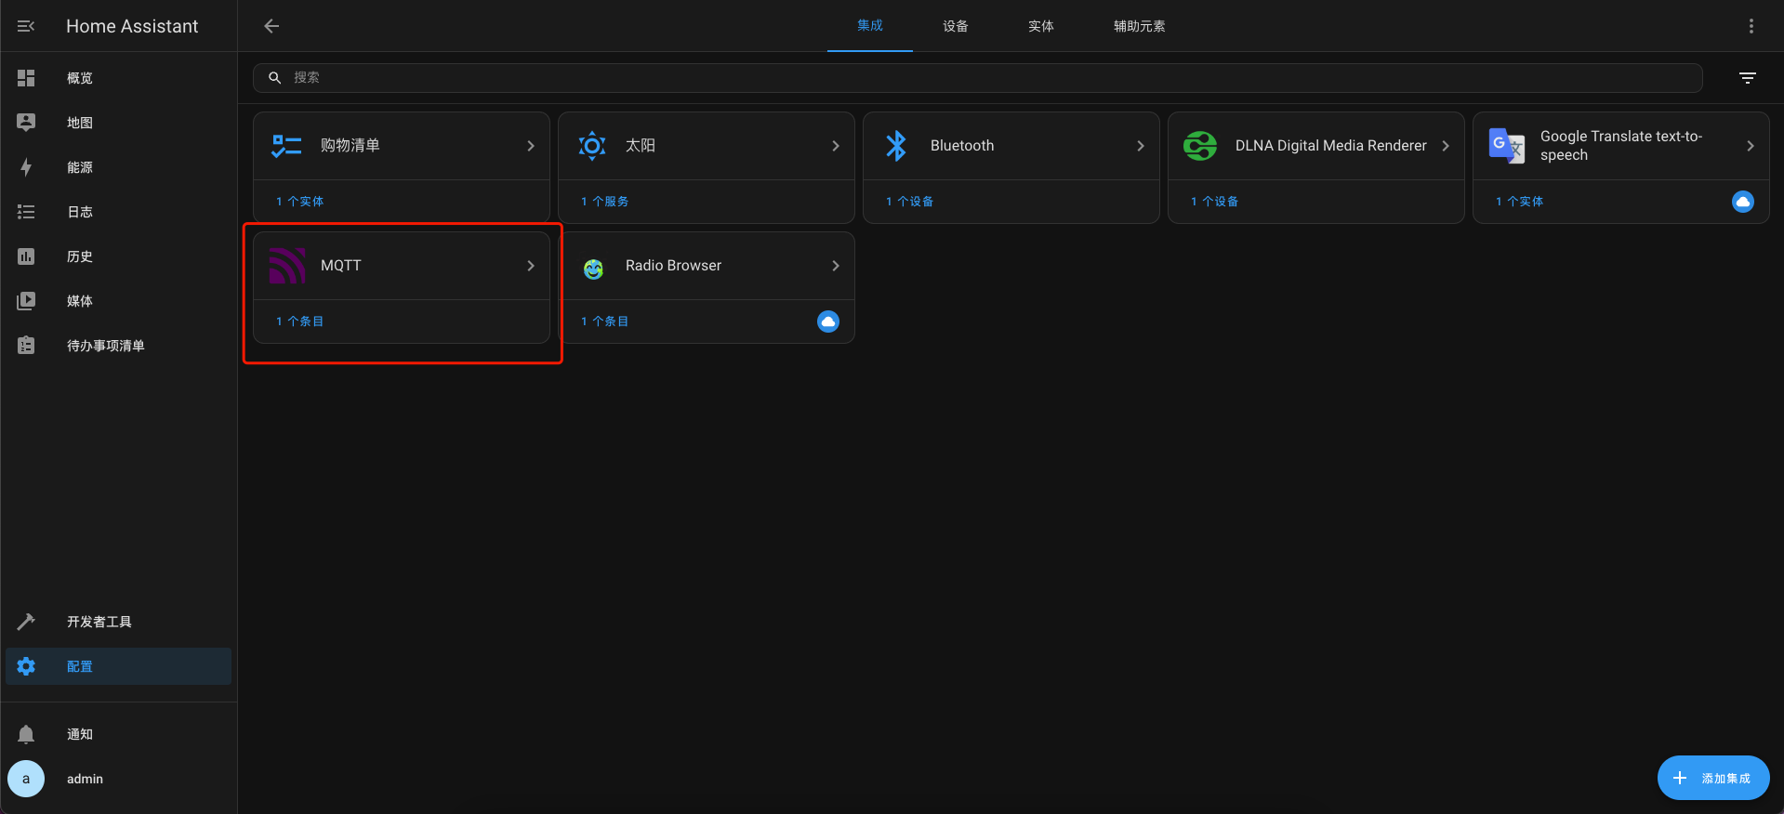1784x814 pixels.
Task: Click the 能源 energy lightning icon
Action: (x=26, y=167)
